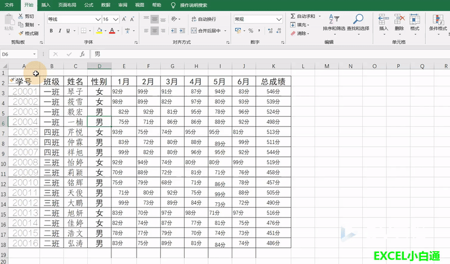Toggle Wrap Text (自动换行)
Image resolution: width=450 pixels, height=264 pixels.
[x=204, y=19]
